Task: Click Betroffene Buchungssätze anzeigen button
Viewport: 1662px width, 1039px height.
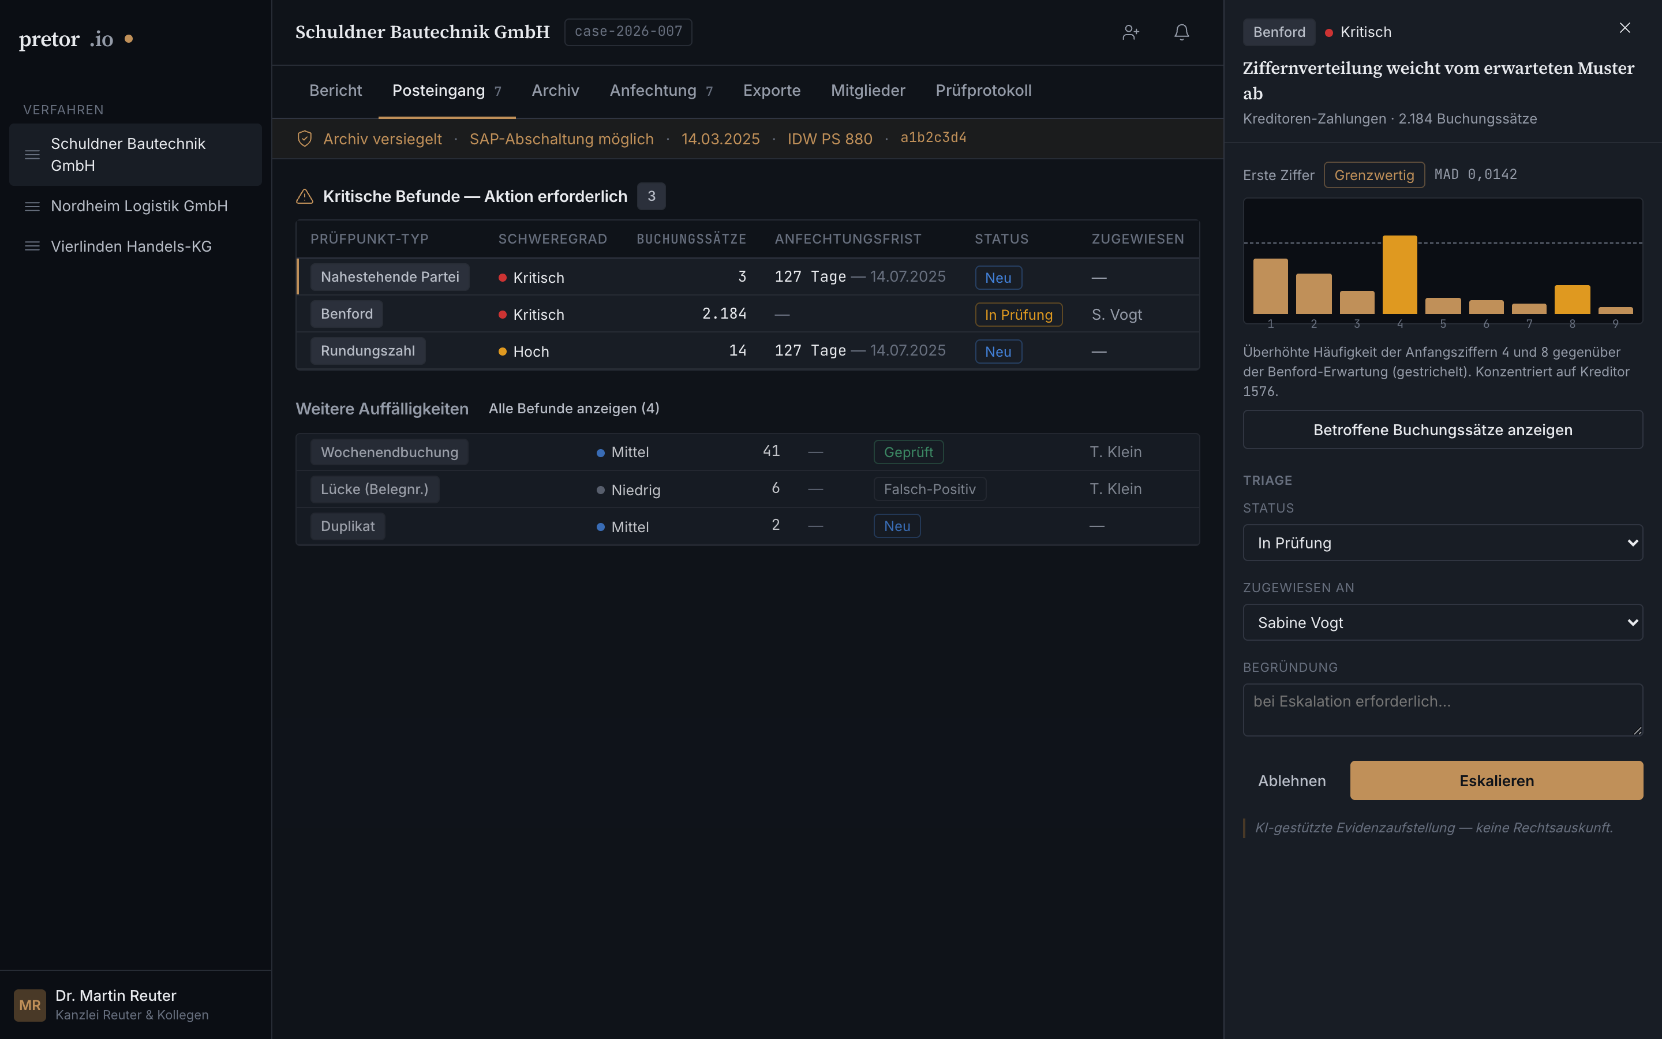Action: click(x=1442, y=429)
